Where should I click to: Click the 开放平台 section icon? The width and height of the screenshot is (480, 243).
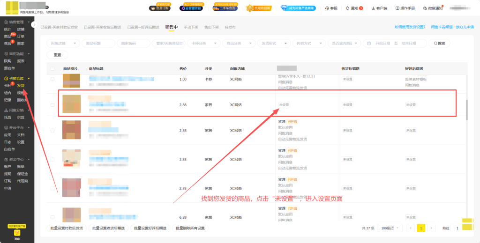tap(6, 128)
